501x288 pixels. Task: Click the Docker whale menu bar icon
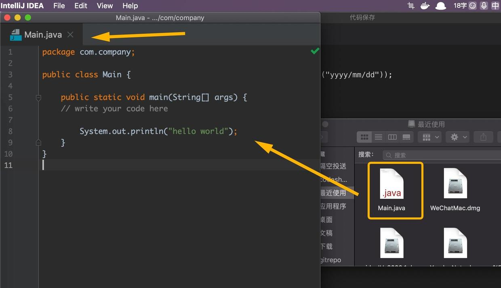tap(425, 6)
